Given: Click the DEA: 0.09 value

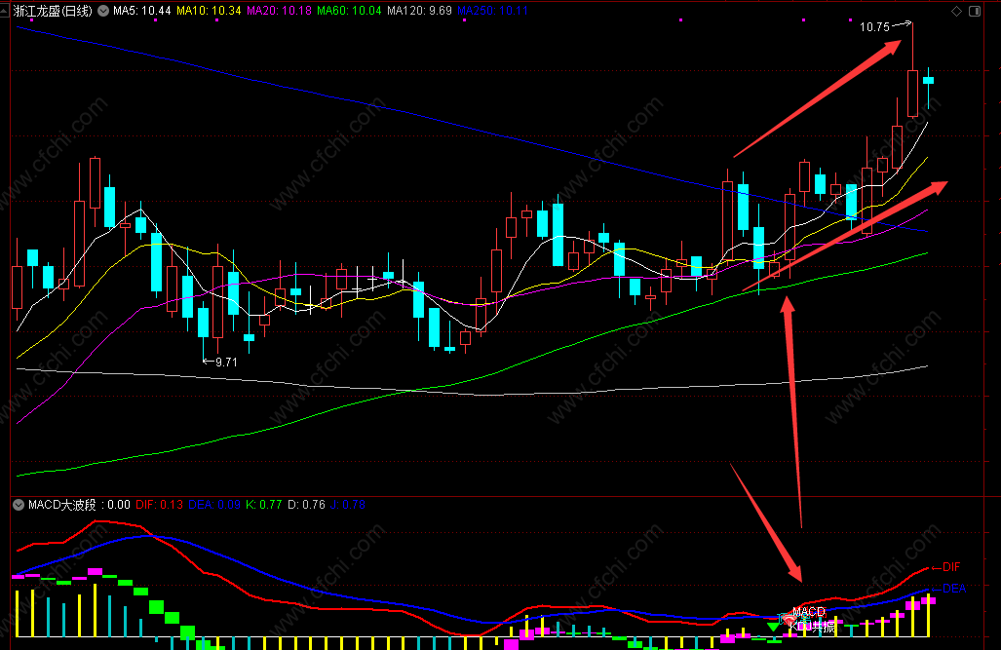Looking at the screenshot, I should [x=213, y=505].
